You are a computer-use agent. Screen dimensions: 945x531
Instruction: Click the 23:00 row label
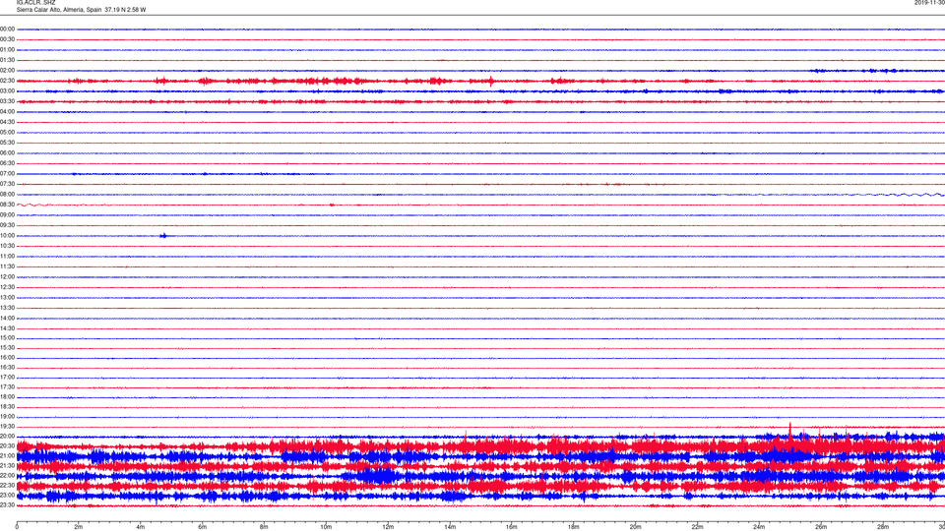pyautogui.click(x=7, y=496)
